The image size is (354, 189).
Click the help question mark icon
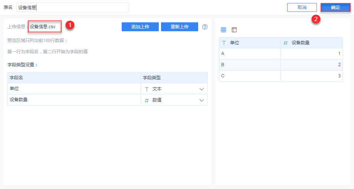pos(205,27)
